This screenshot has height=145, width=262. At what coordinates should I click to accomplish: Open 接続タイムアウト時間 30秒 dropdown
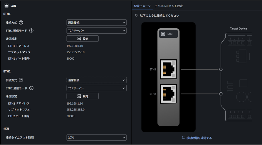[x=96, y=137]
